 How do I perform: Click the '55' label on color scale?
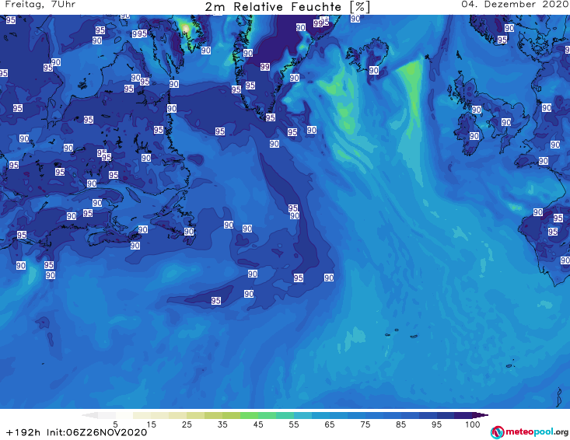click(x=294, y=424)
